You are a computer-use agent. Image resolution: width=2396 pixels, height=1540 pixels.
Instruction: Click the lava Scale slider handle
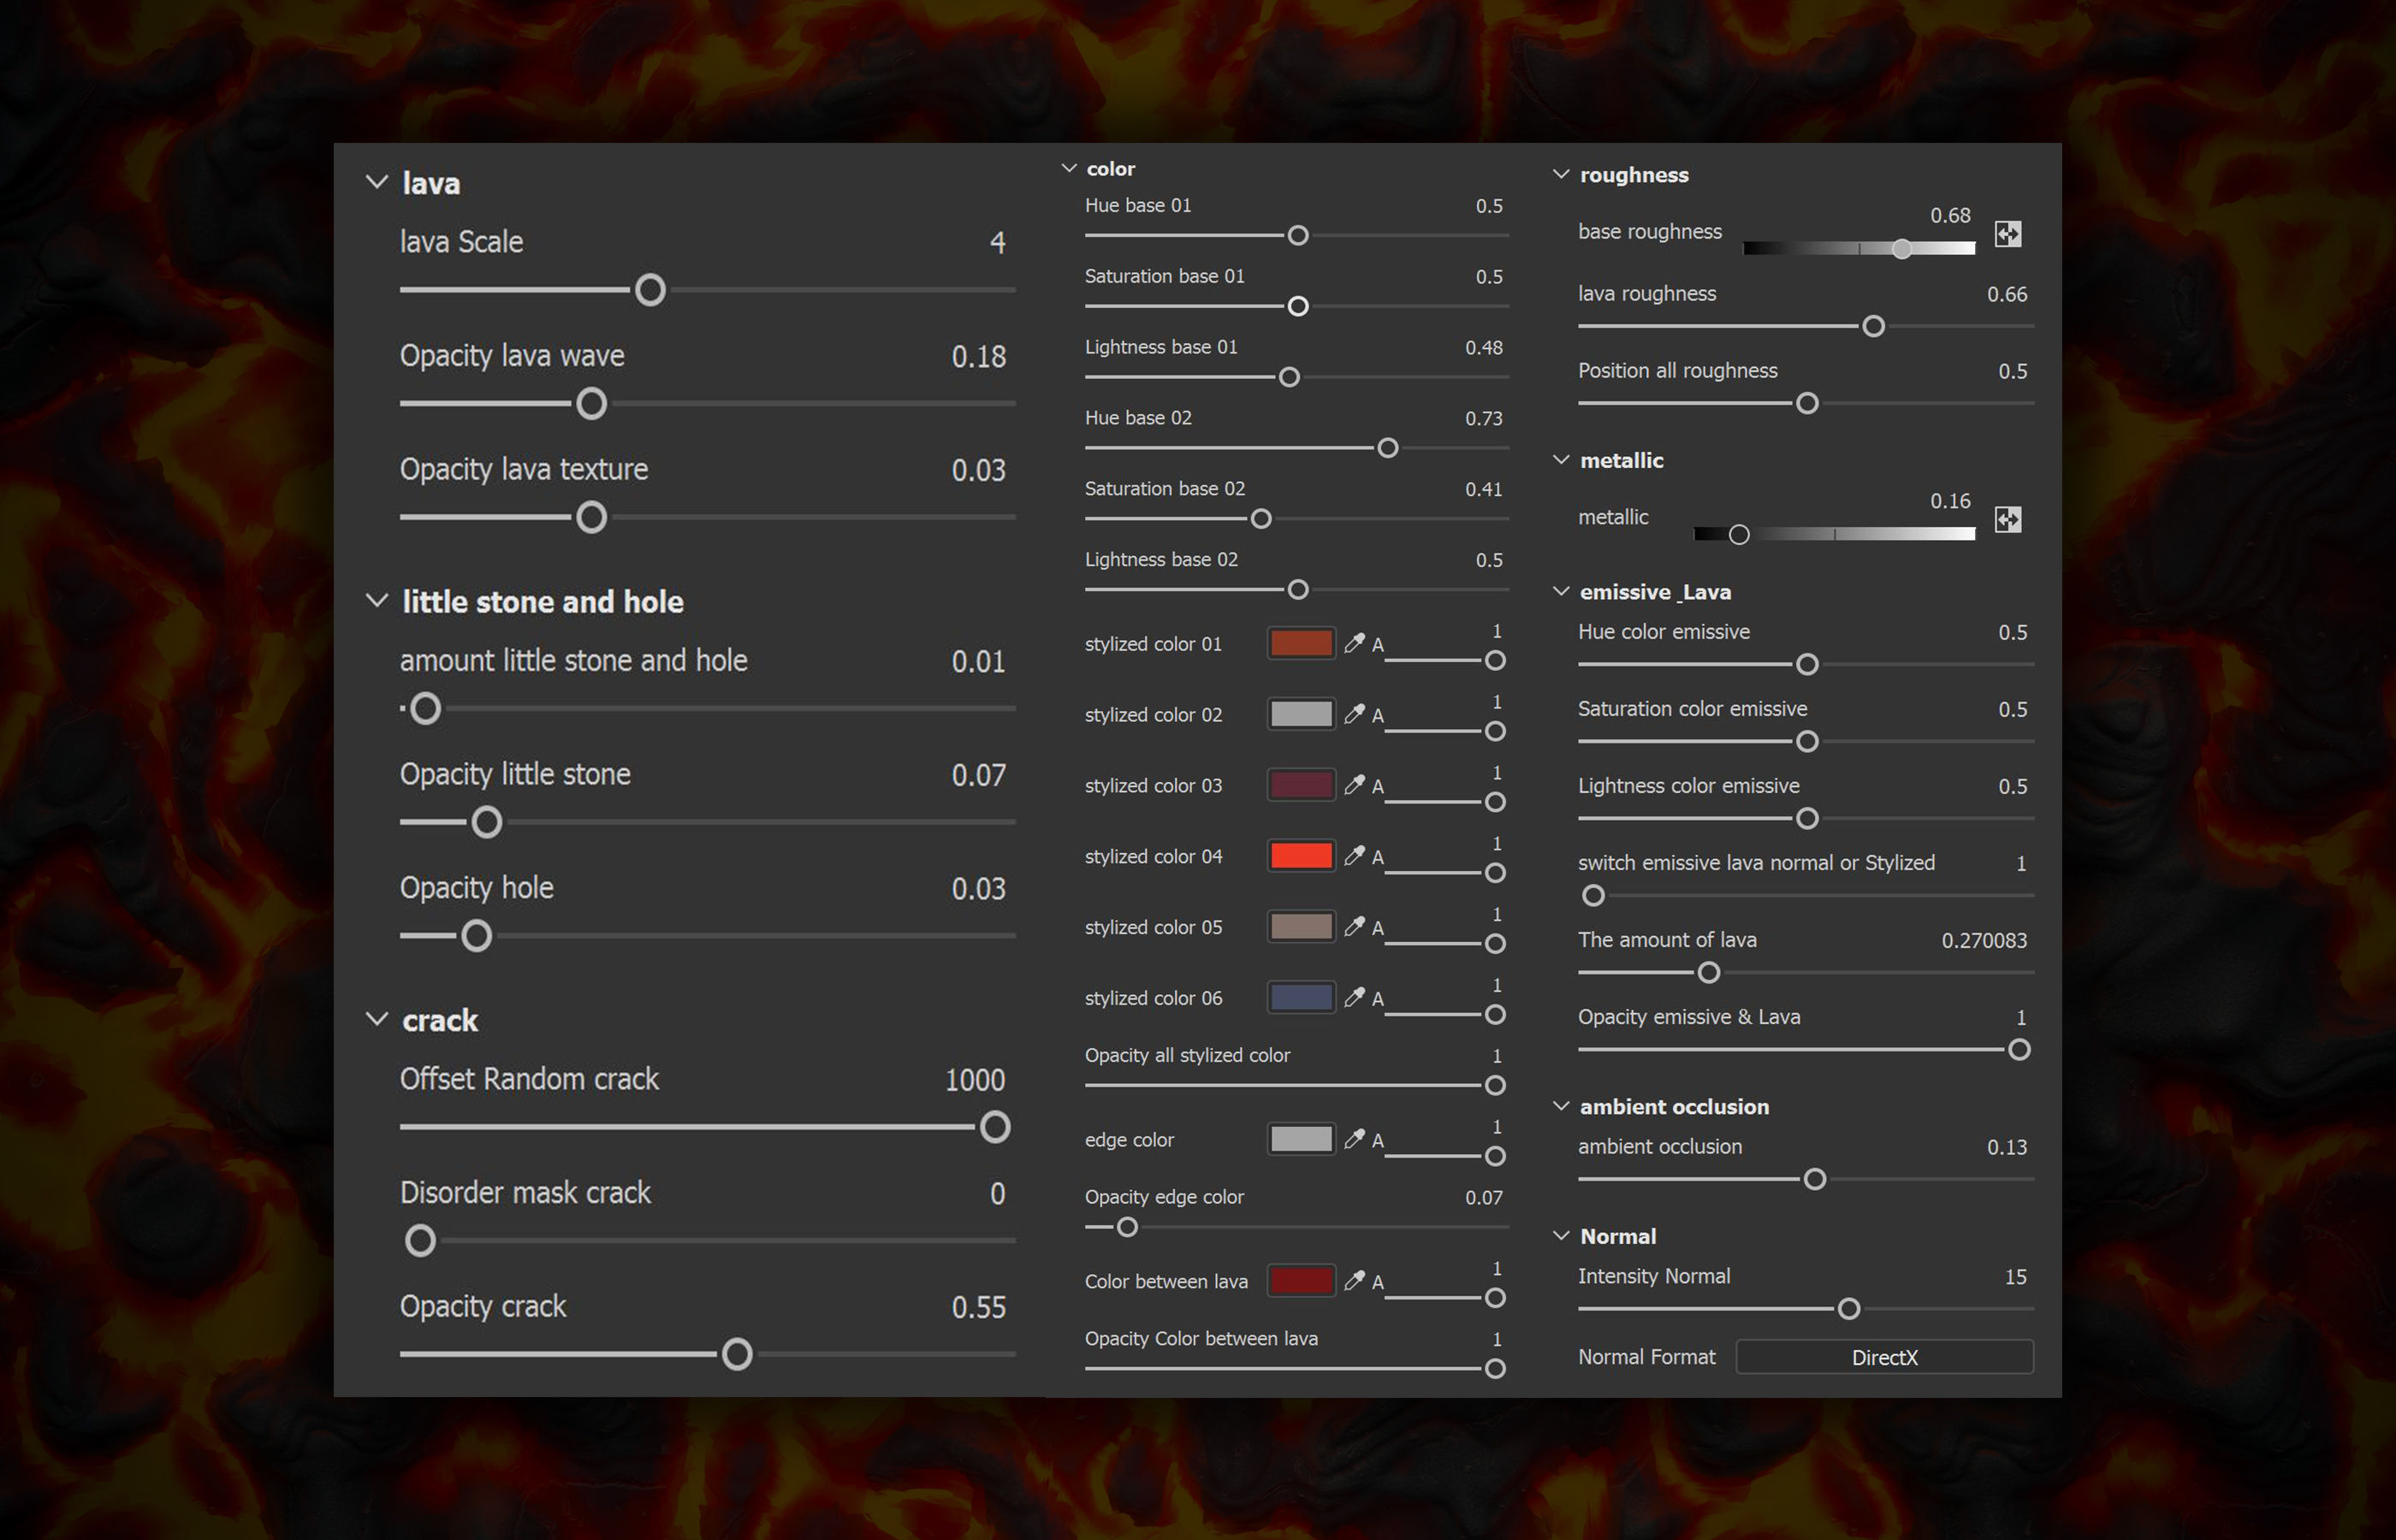(x=650, y=290)
